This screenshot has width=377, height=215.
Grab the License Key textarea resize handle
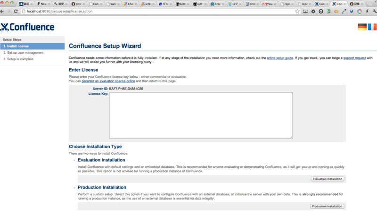[291, 137]
